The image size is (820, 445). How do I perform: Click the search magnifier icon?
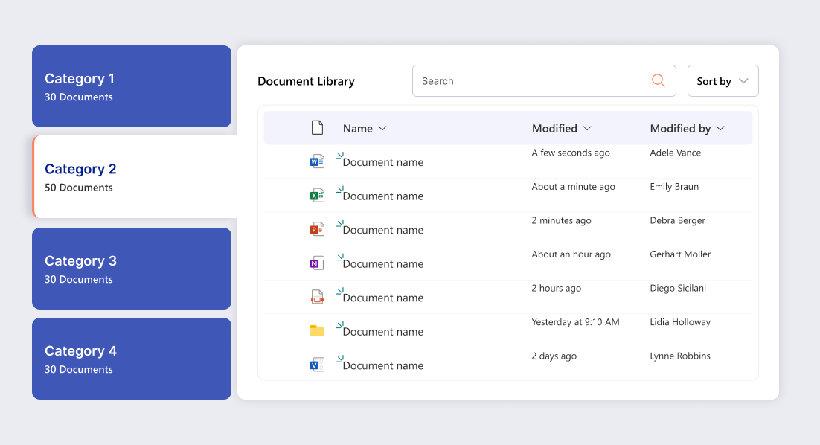click(658, 80)
